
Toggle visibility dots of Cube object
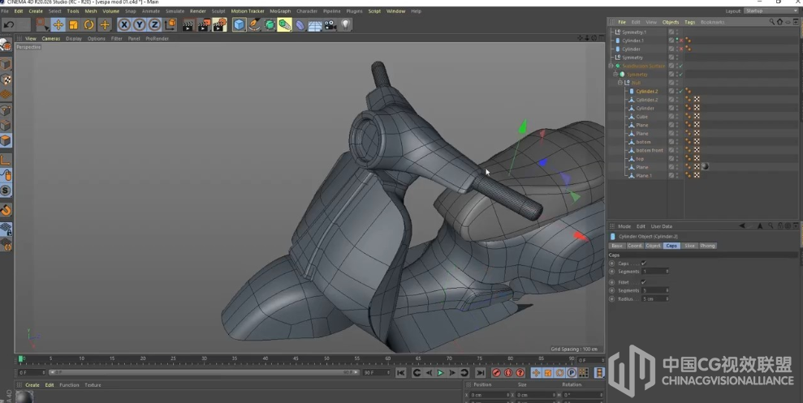[x=677, y=117]
